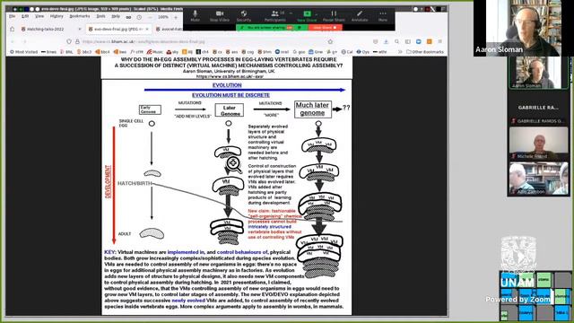
Task: Click the red Stop Share button
Action: [x=325, y=28]
